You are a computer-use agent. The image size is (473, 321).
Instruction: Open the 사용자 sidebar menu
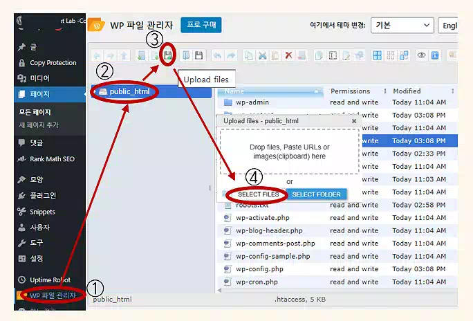pos(50,227)
